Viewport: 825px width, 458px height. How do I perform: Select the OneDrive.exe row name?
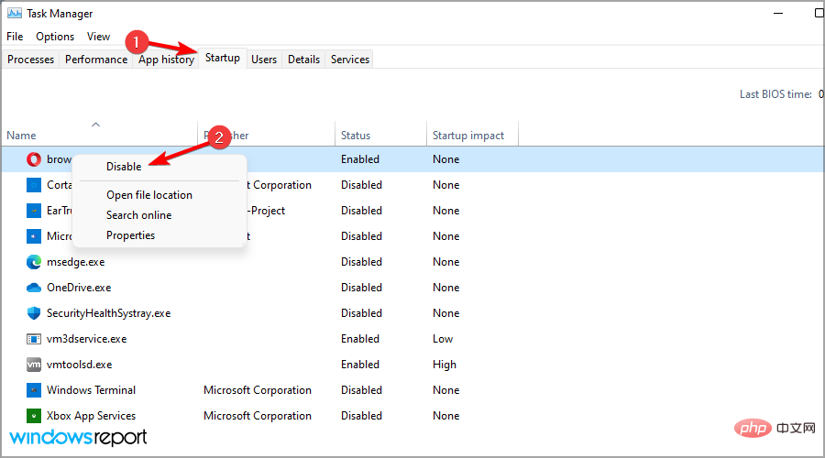pos(79,288)
